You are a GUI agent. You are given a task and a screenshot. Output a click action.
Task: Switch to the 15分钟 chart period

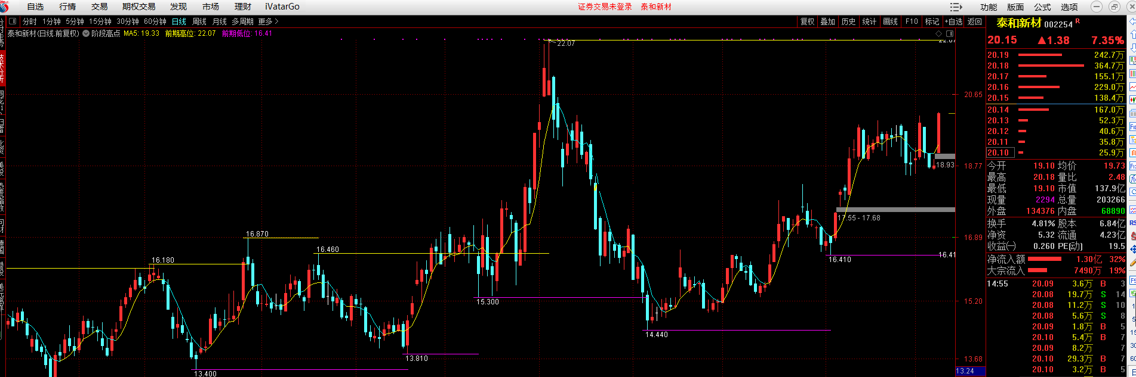click(100, 21)
